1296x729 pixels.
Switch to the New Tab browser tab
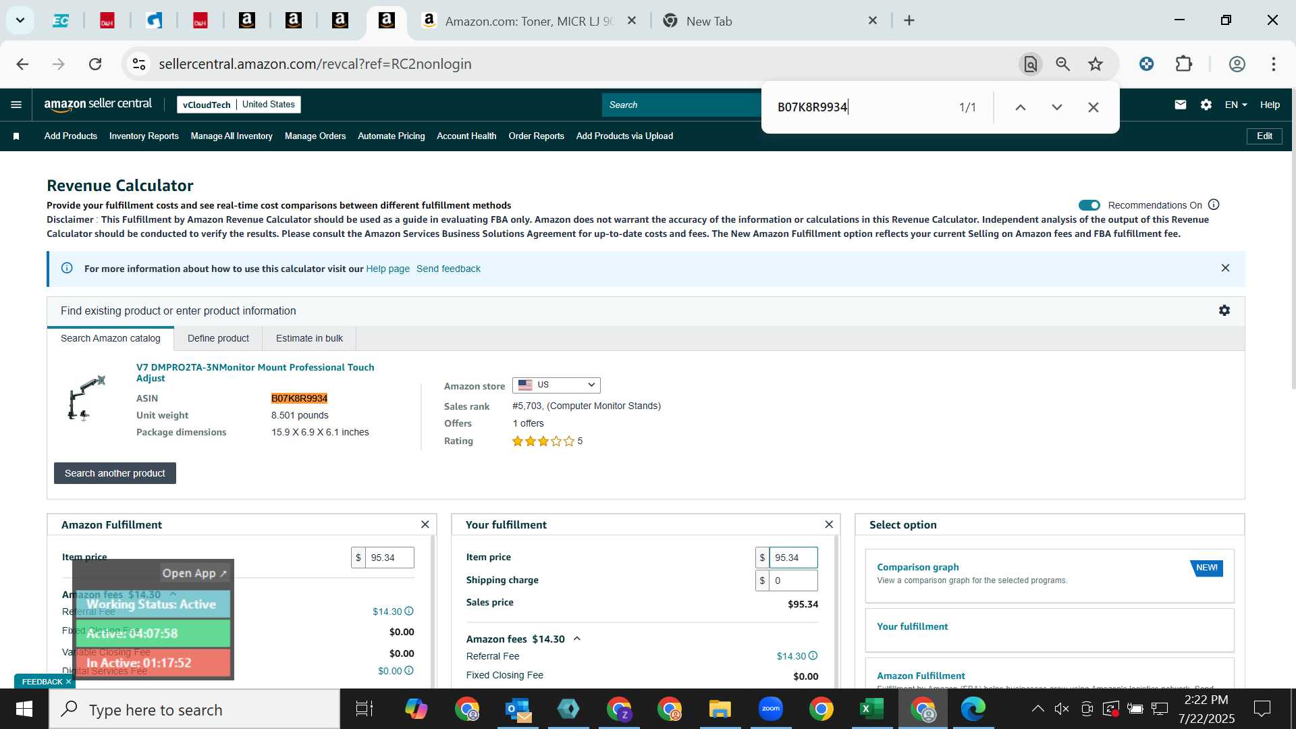[x=769, y=21]
